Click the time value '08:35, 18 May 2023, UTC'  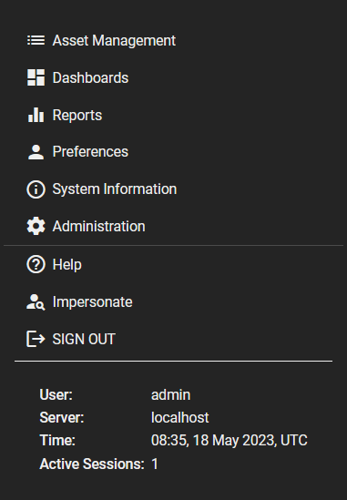230,441
